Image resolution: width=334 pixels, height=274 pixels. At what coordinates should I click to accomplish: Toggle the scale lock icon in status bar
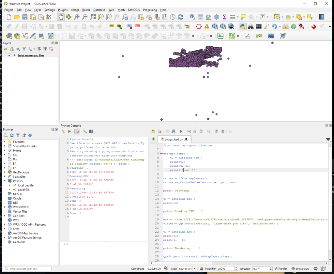coord(202,269)
